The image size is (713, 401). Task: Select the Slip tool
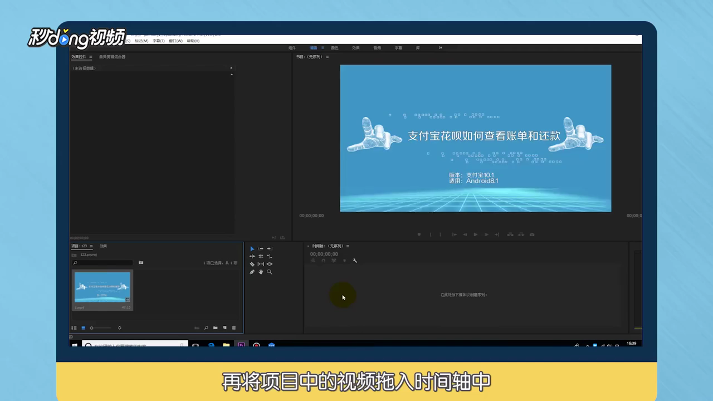[x=261, y=264]
